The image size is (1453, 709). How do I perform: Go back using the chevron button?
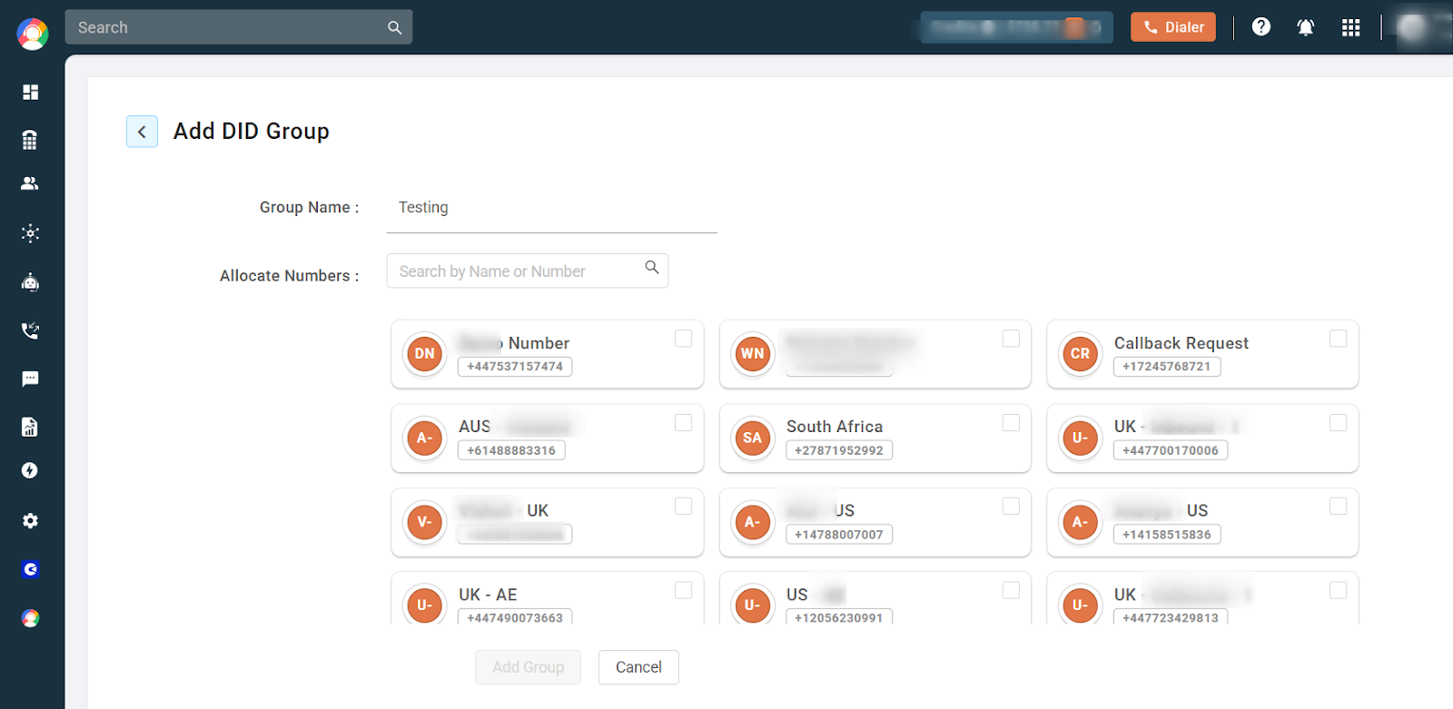point(142,132)
